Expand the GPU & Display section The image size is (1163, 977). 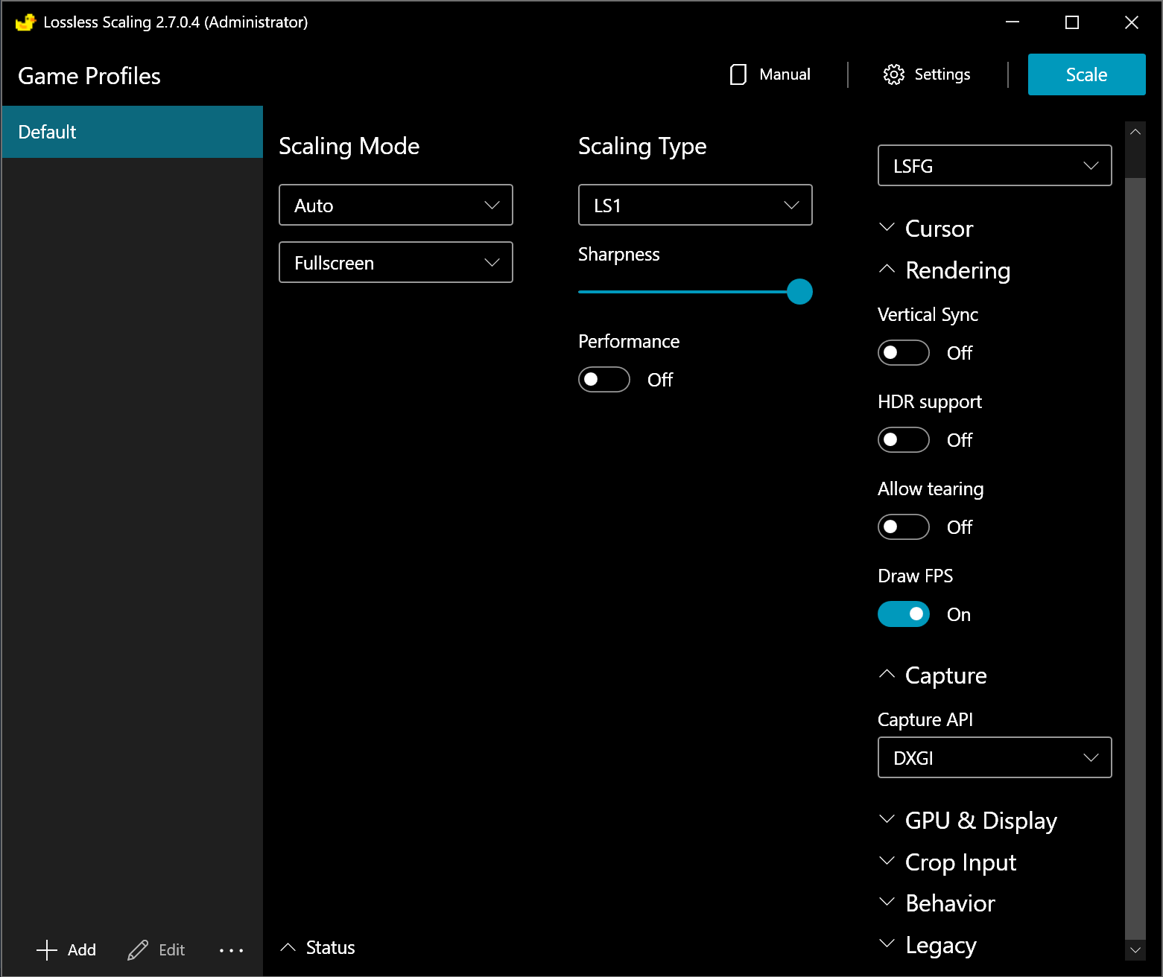point(968,820)
